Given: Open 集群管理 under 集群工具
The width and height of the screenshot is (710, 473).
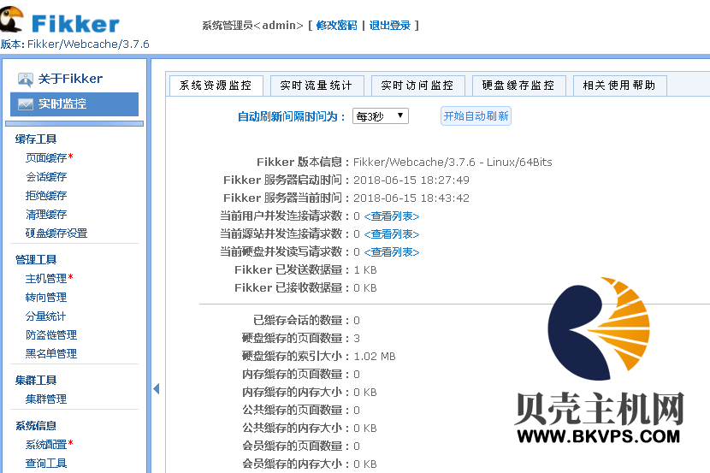Looking at the screenshot, I should click(x=46, y=399).
